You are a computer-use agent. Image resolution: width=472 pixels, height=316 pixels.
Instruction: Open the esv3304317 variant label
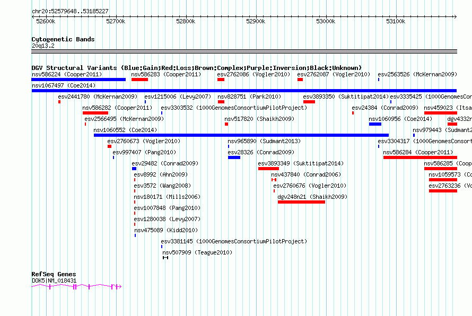pos(425,141)
